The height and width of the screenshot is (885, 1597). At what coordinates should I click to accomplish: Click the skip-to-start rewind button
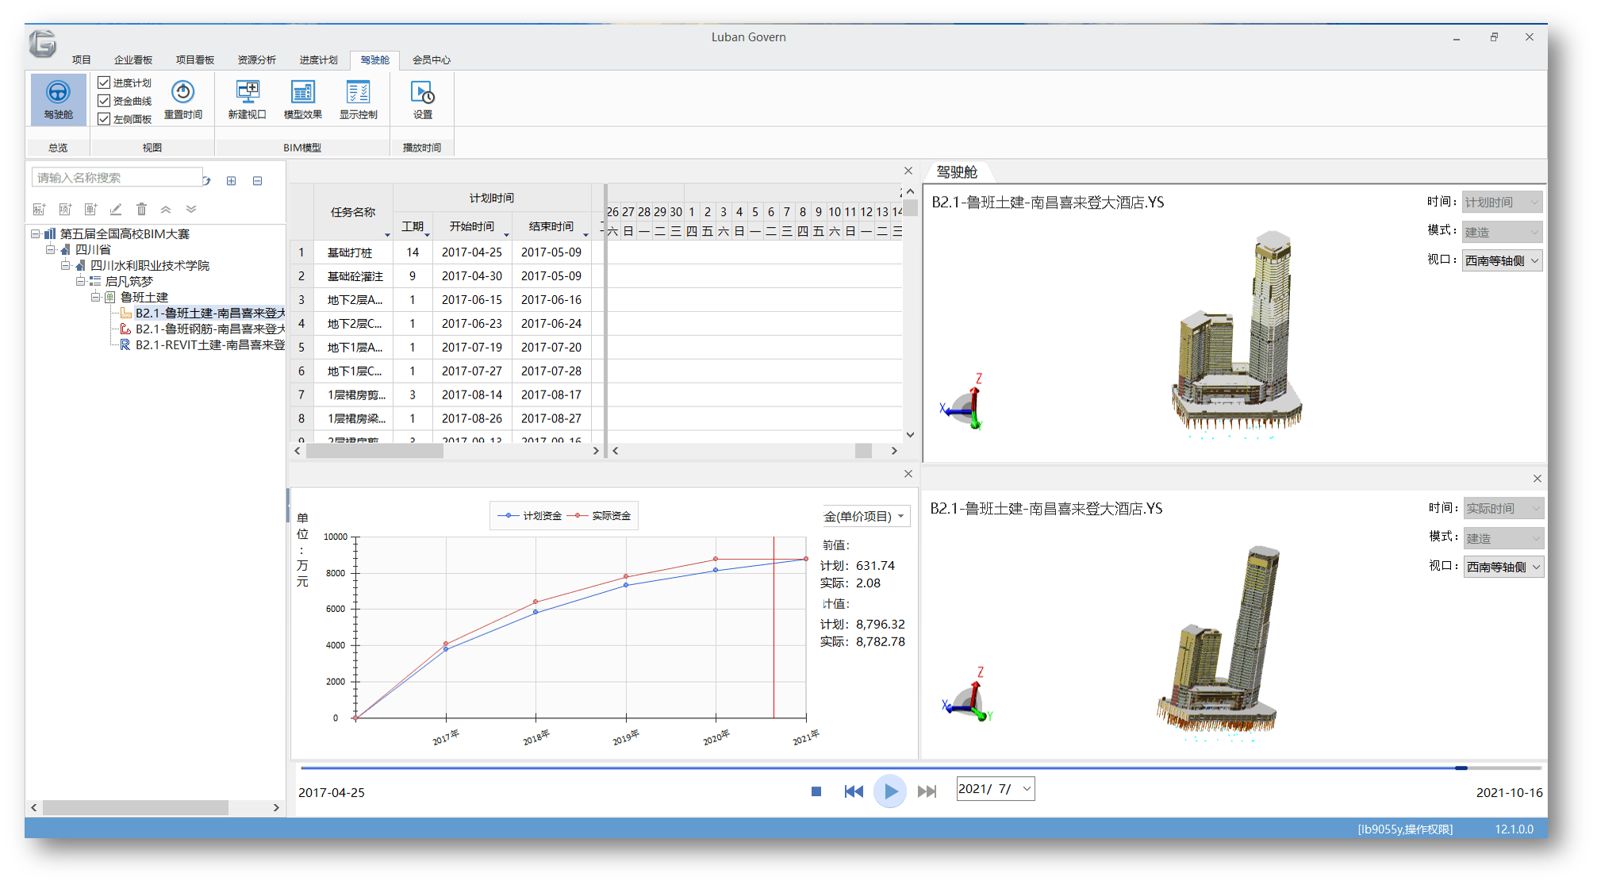854,791
